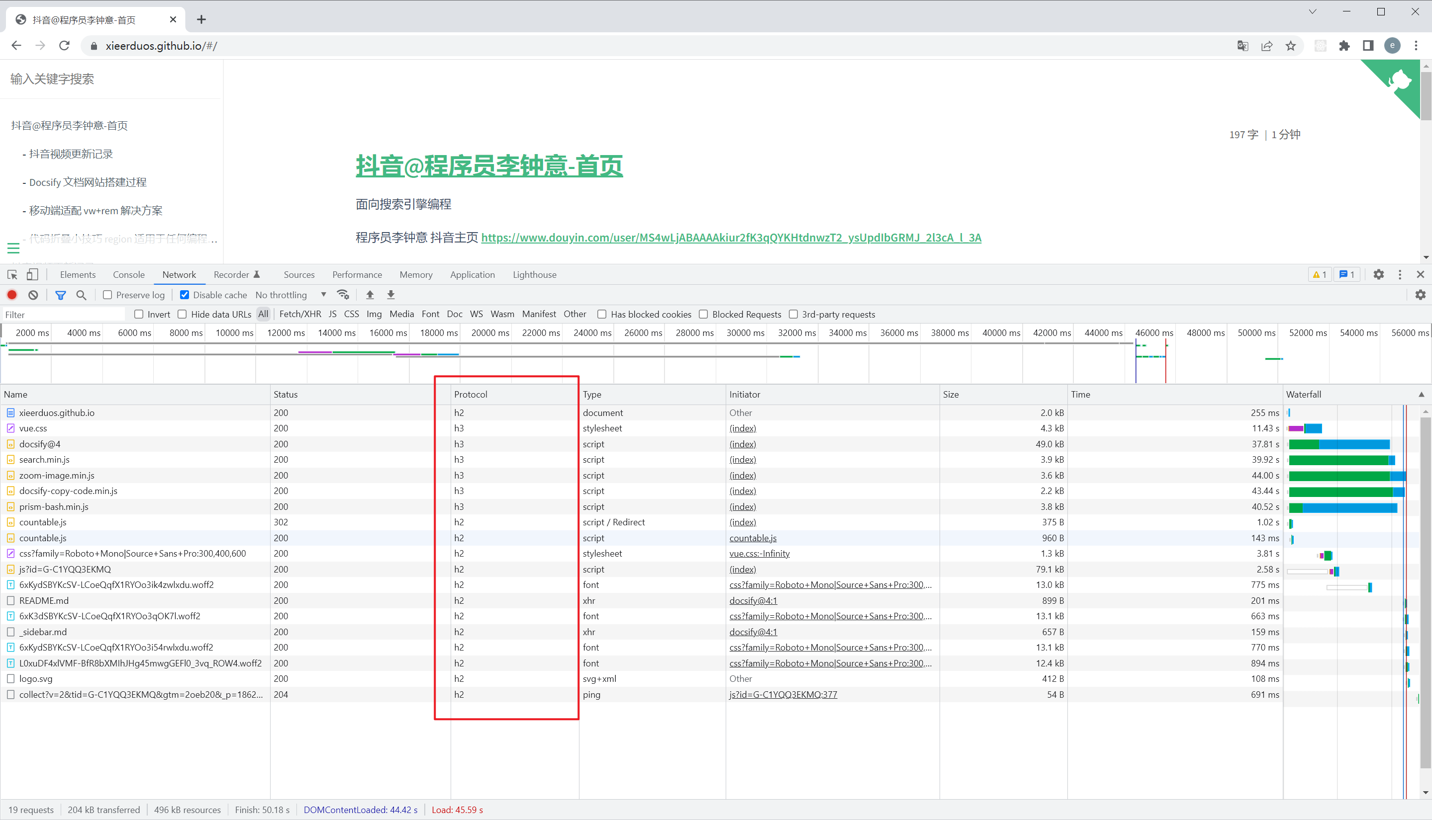Click on countable.js file entry
Viewport: 1432px width, 820px height.
pos(43,522)
